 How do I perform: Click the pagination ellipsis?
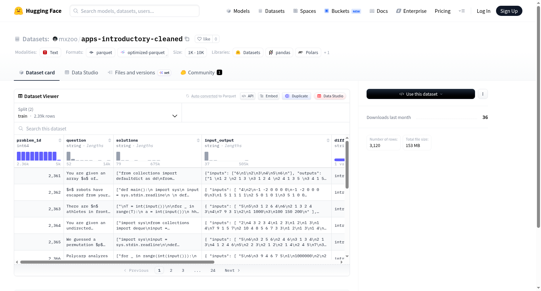(x=197, y=270)
